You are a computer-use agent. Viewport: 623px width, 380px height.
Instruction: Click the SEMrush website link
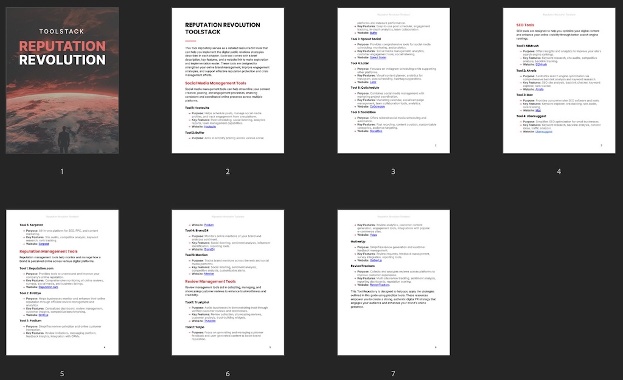(x=541, y=64)
